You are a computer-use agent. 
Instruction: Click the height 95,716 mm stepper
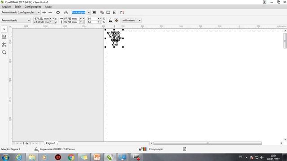[82, 22]
